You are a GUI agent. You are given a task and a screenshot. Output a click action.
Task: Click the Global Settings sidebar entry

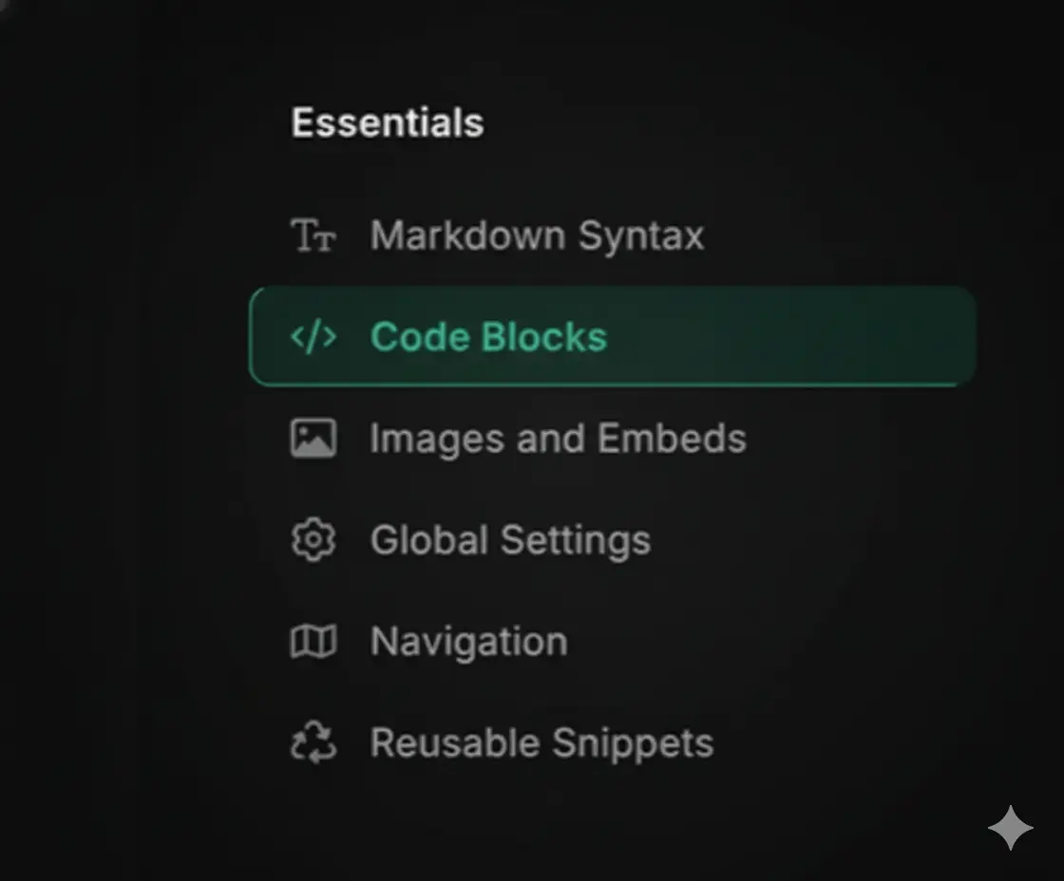[x=510, y=539]
